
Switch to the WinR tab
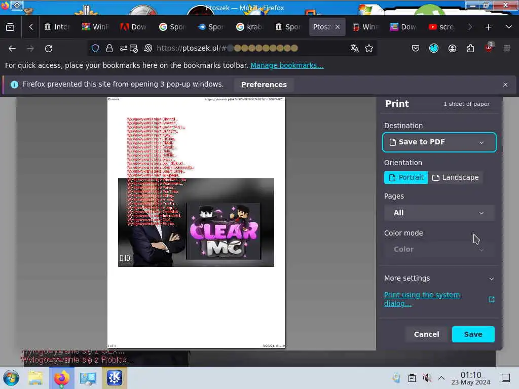click(x=95, y=27)
